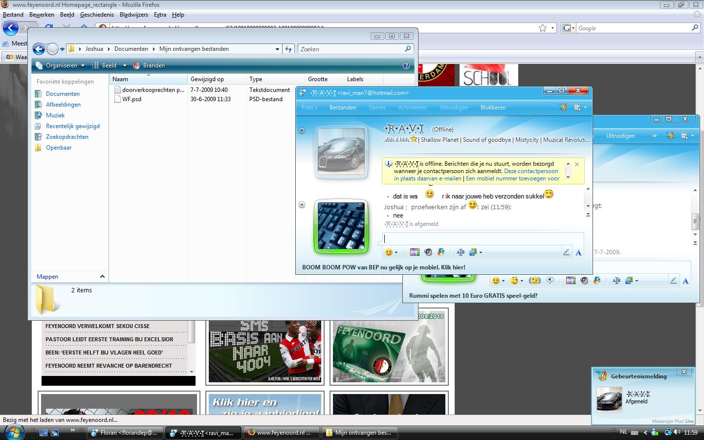The height and width of the screenshot is (440, 704).
Task: Refresh the Explorer address bar
Action: tap(288, 49)
